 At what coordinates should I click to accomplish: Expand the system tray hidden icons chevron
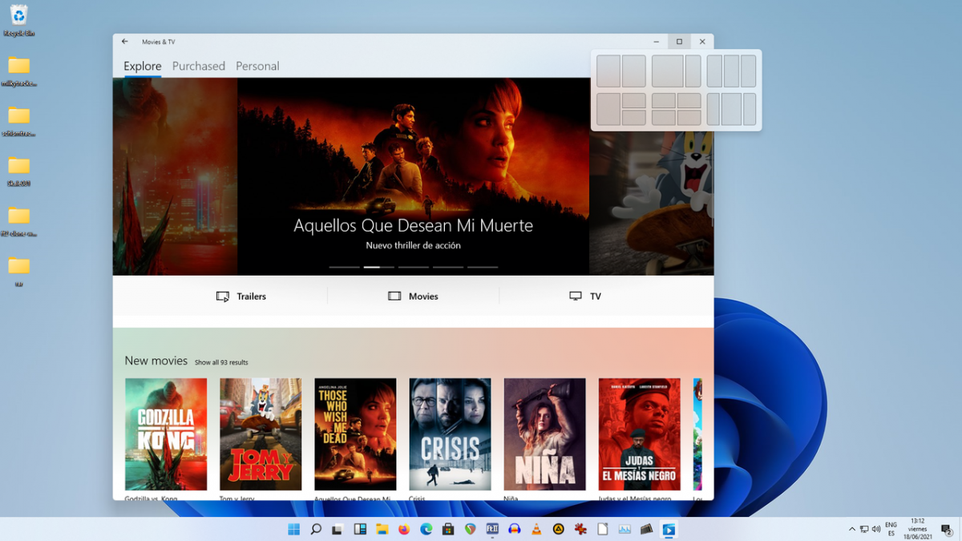click(x=851, y=529)
